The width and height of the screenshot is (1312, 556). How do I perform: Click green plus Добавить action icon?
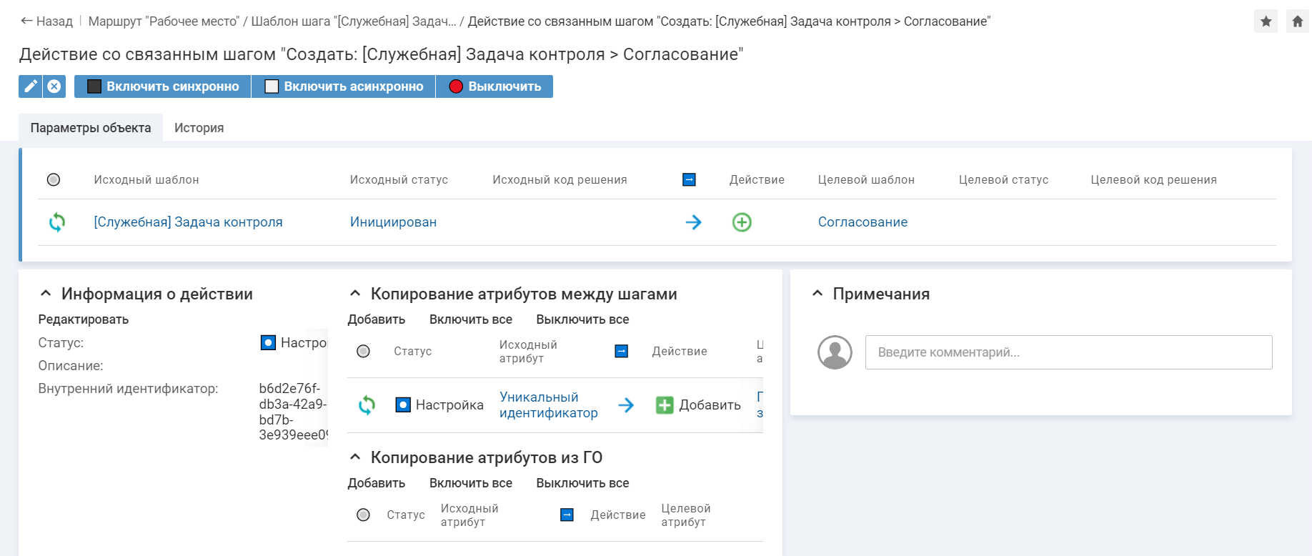(665, 405)
